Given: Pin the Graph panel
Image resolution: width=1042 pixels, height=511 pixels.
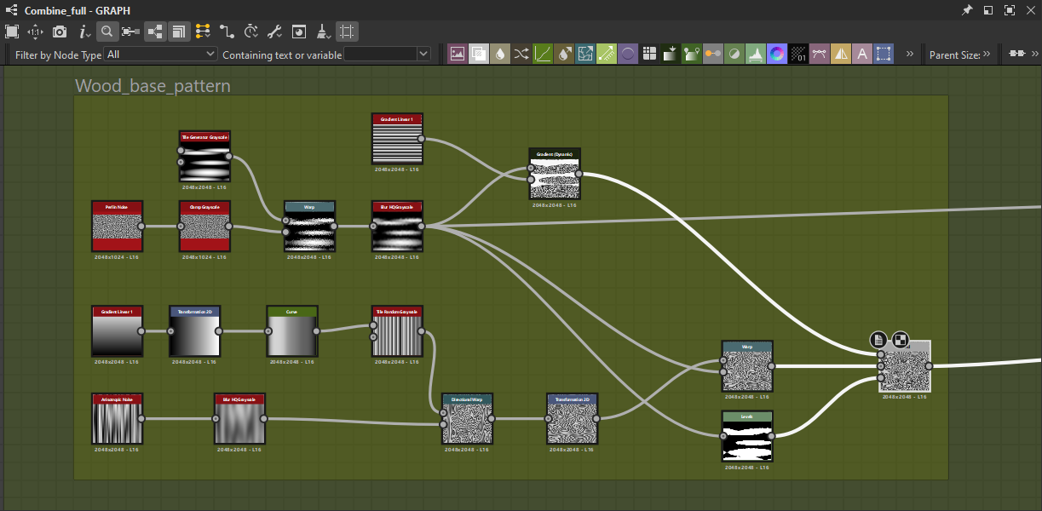Looking at the screenshot, I should 967,10.
